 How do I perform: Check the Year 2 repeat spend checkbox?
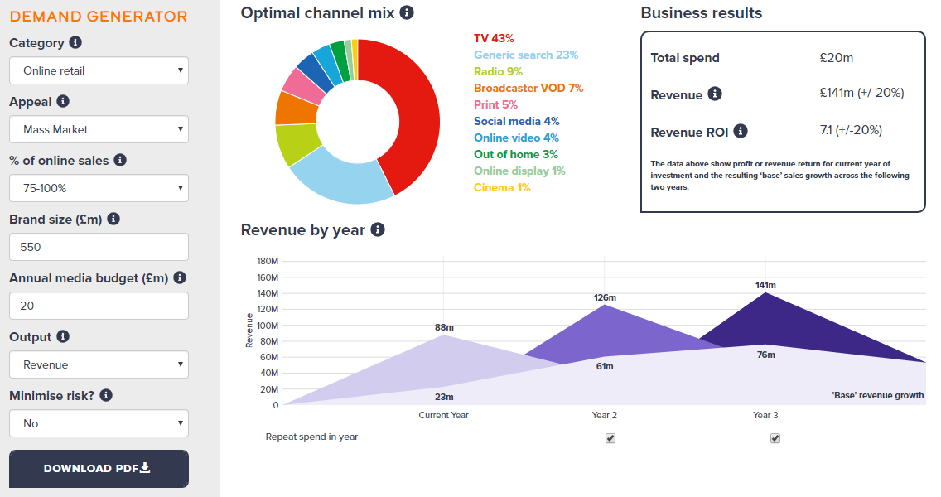point(610,437)
